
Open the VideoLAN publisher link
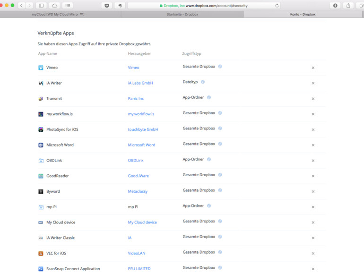(x=137, y=253)
